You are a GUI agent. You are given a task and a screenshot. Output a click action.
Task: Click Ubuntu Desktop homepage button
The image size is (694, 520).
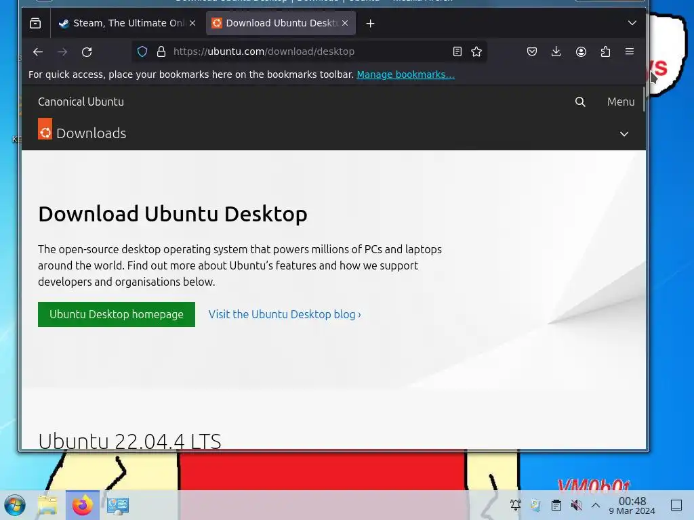tap(117, 314)
